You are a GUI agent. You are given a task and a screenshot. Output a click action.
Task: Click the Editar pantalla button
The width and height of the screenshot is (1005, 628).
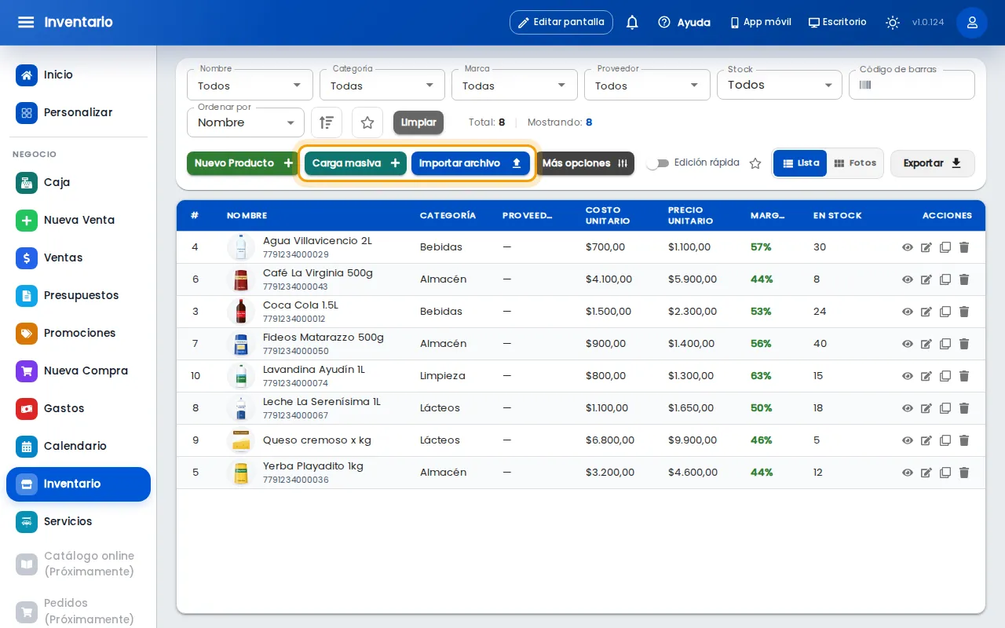(561, 22)
